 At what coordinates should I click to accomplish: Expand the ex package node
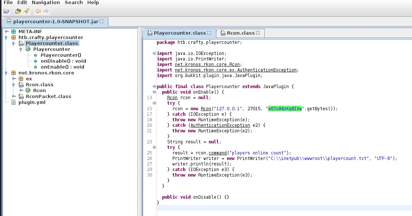tap(14, 79)
